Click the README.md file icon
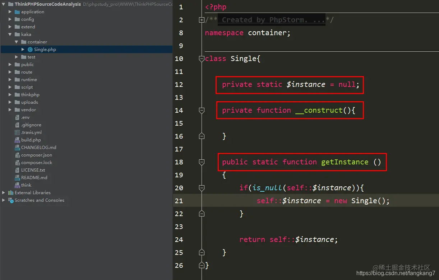The height and width of the screenshot is (280, 439). coord(17,178)
